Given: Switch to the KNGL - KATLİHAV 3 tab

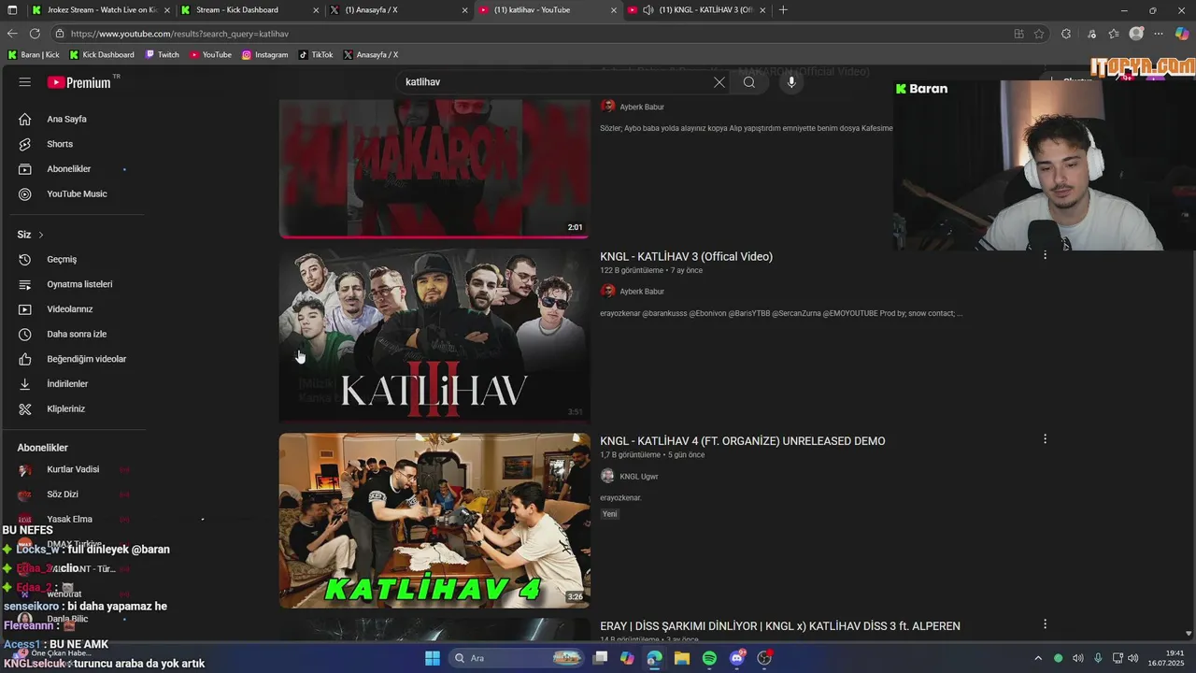Looking at the screenshot, I should [697, 9].
